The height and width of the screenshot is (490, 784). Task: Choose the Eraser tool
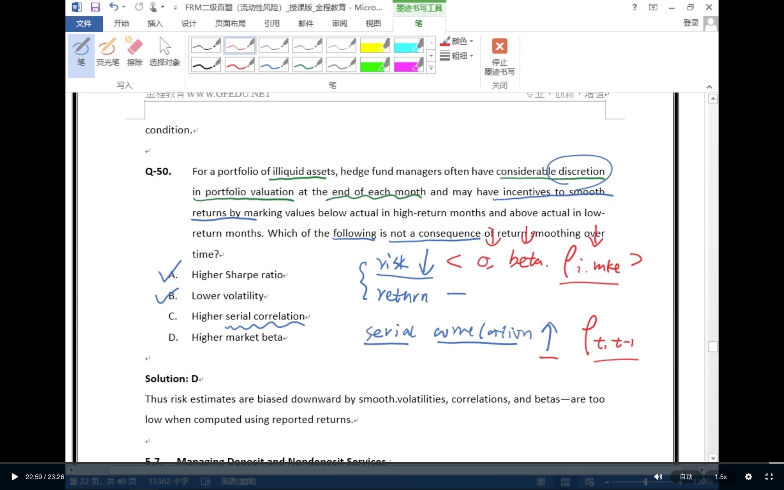(x=134, y=52)
